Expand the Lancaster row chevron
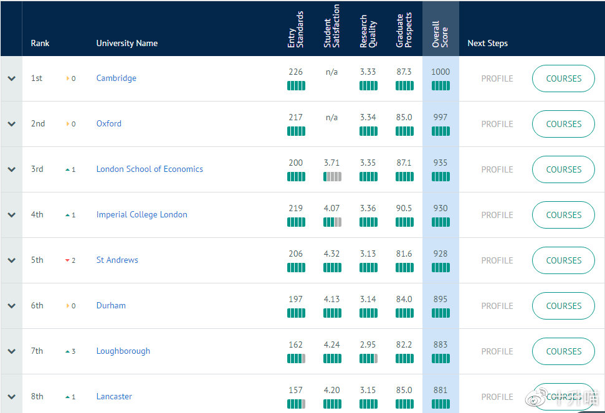This screenshot has height=413, width=605. pos(12,397)
